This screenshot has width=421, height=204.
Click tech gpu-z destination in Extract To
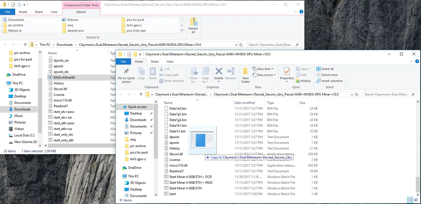pyautogui.click(x=135, y=25)
